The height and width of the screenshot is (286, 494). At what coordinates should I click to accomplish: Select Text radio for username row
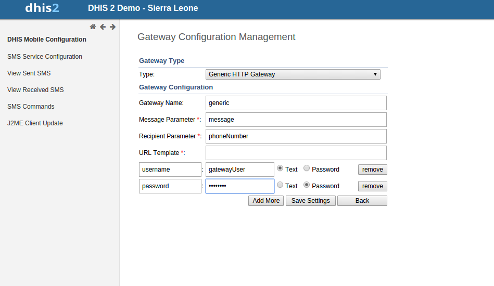(x=280, y=168)
